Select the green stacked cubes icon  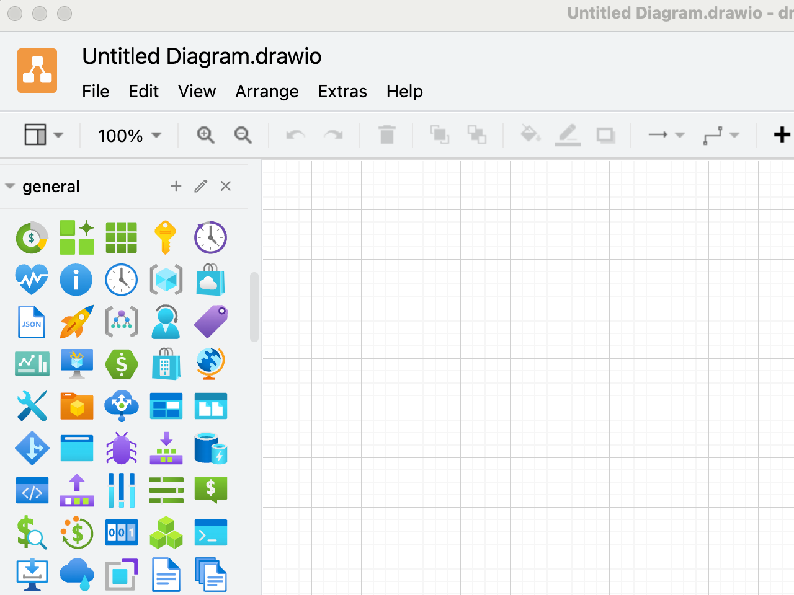tap(166, 532)
